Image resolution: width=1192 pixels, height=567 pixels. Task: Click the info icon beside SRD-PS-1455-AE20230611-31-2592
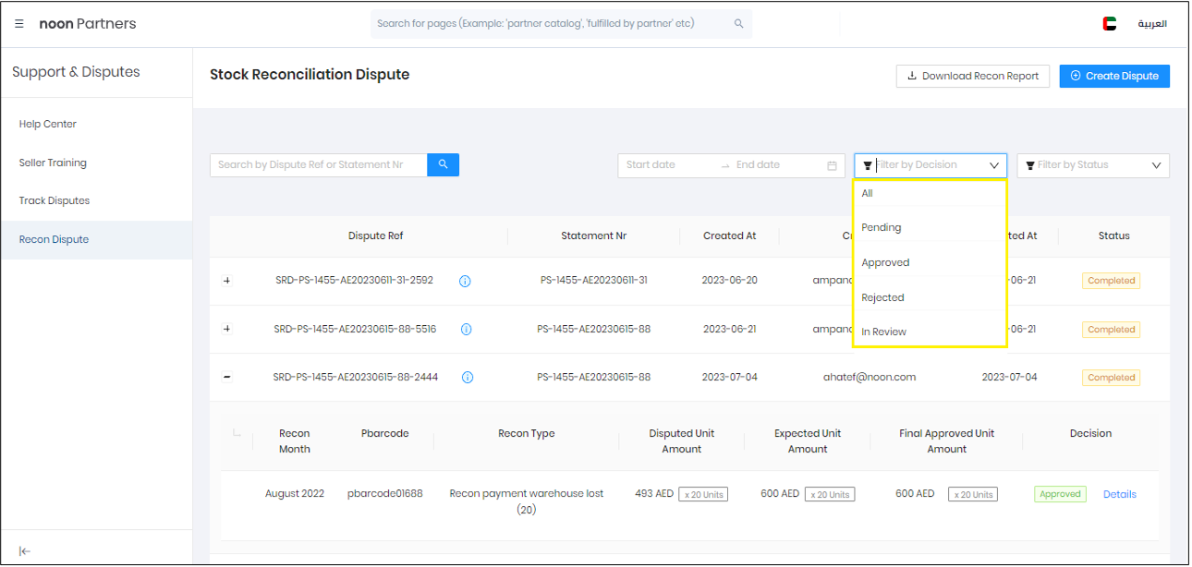click(467, 281)
